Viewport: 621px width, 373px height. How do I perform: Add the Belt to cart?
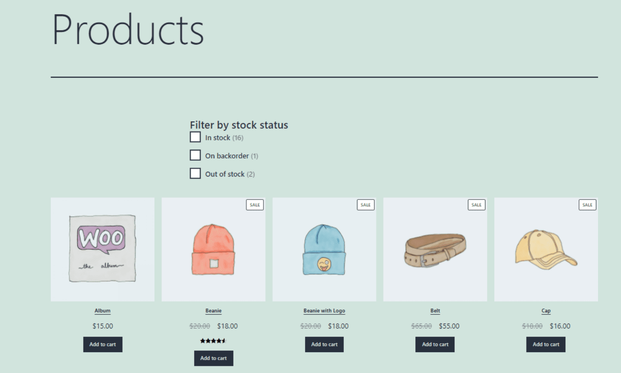[435, 344]
